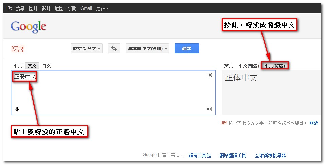Viewport: 325px width, 165px height.
Task: Click the 關閉 link to dismiss tip
Action: tap(314, 123)
